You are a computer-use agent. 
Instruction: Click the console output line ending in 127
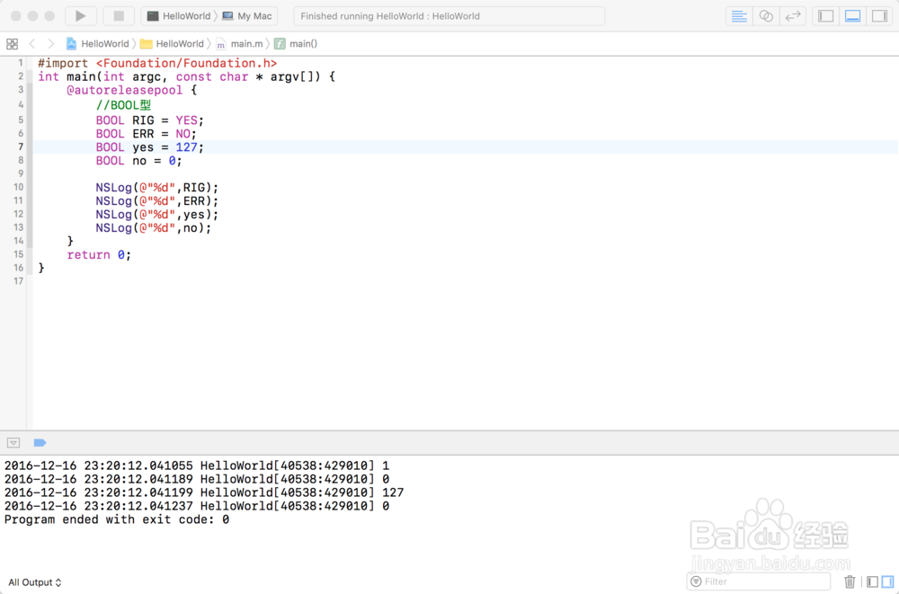204,492
